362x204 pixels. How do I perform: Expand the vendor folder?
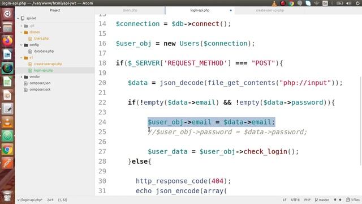click(x=21, y=76)
